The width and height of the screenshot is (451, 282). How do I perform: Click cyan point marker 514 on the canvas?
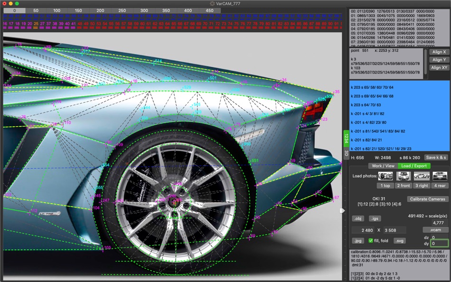pos(158,61)
